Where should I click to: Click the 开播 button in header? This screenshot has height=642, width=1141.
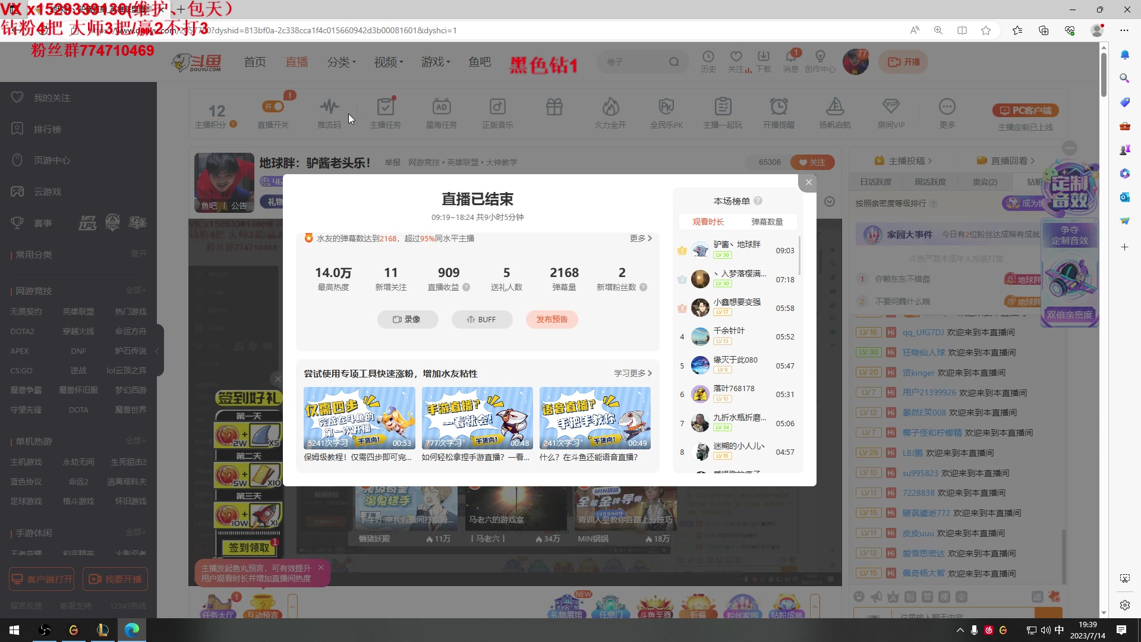click(x=903, y=62)
